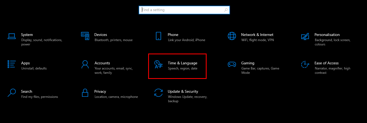367x123 pixels.
Task: Click 'Background, lock screen, colours' description
Action: (332, 42)
